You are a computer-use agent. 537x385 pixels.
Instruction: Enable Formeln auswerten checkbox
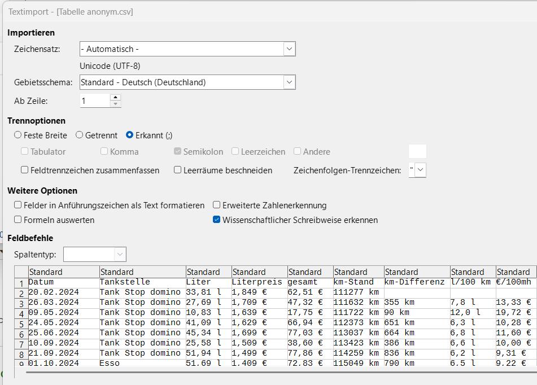tap(18, 220)
